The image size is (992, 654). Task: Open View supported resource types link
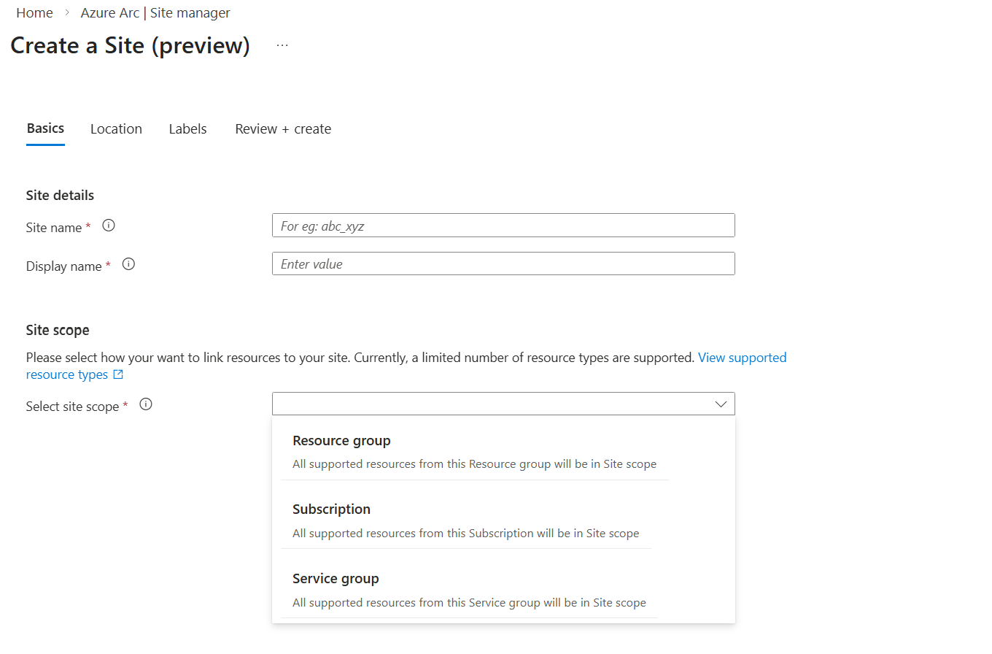(x=743, y=358)
